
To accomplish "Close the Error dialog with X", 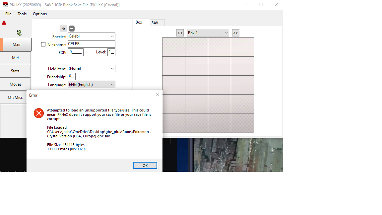I will point(158,95).
